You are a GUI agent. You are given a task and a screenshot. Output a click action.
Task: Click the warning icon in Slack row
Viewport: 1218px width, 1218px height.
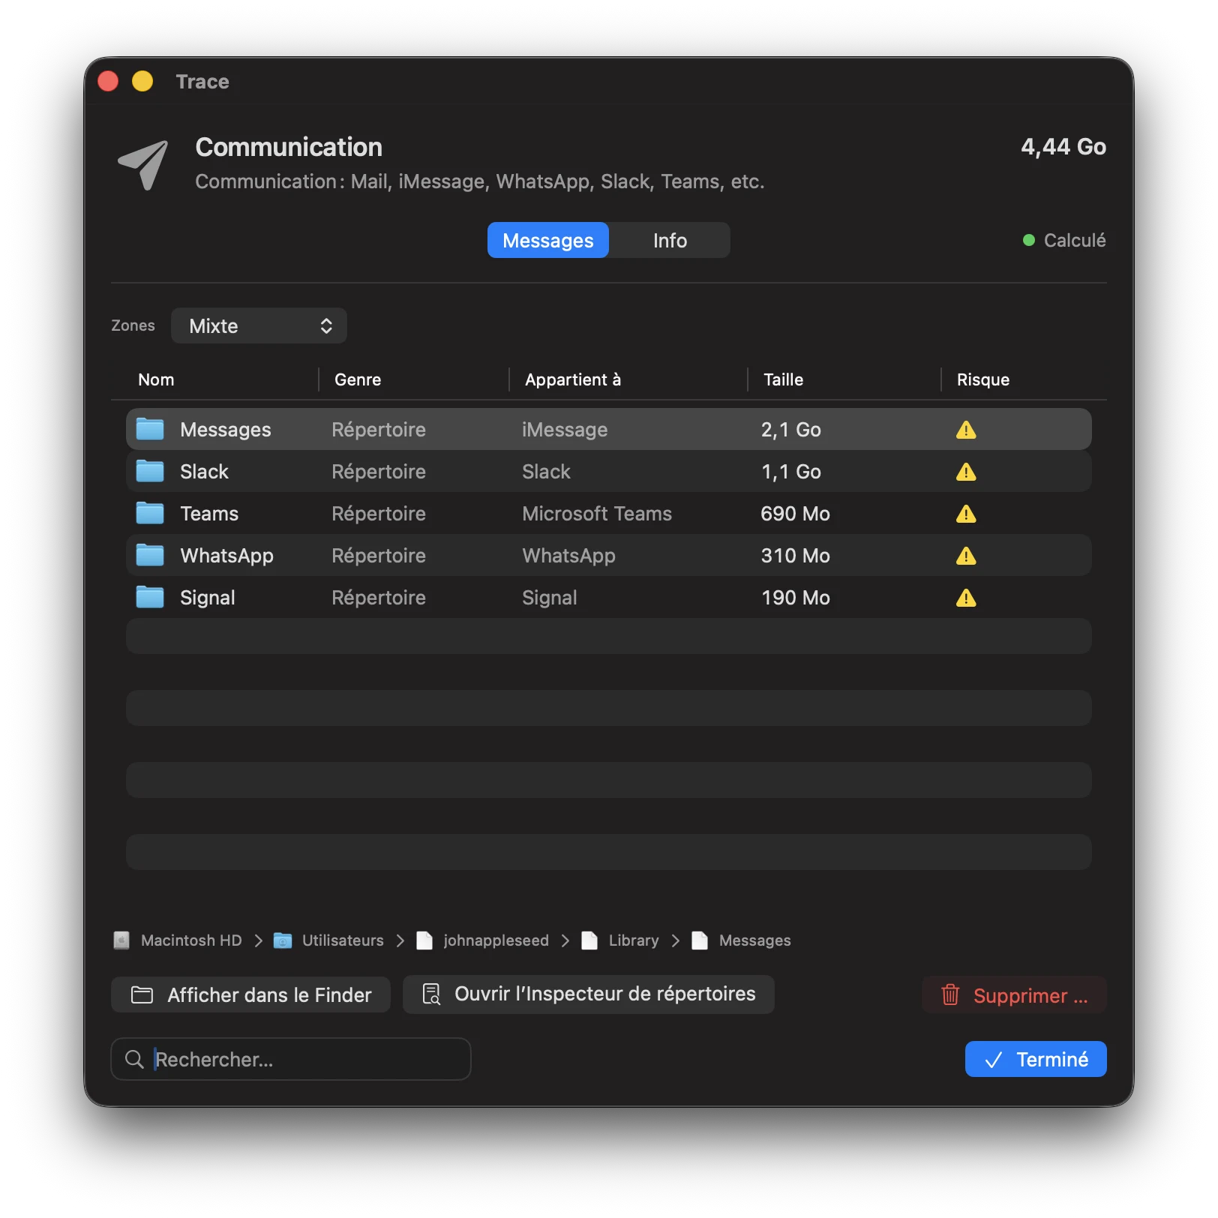966,472
